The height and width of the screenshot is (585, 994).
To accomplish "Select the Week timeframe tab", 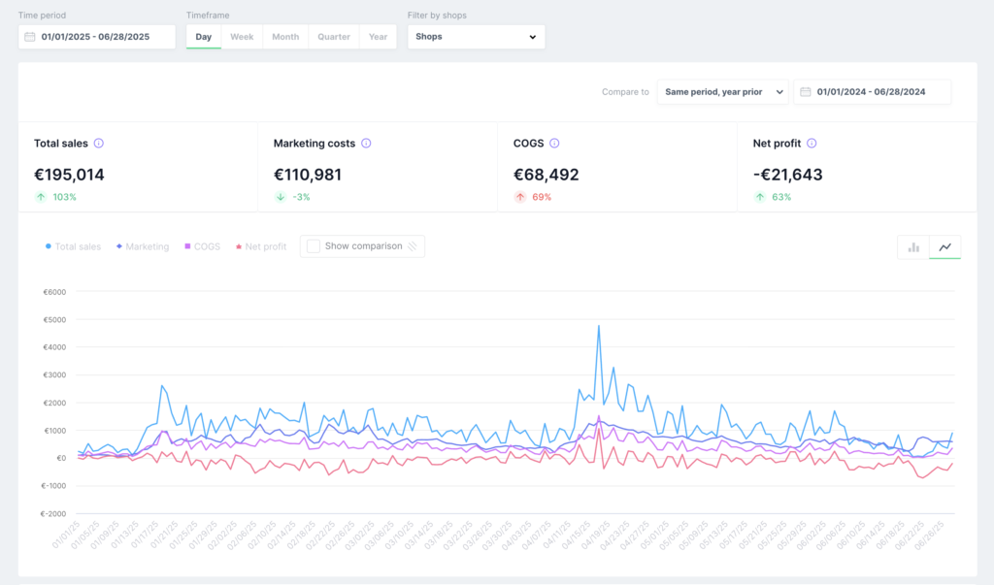I will (242, 37).
